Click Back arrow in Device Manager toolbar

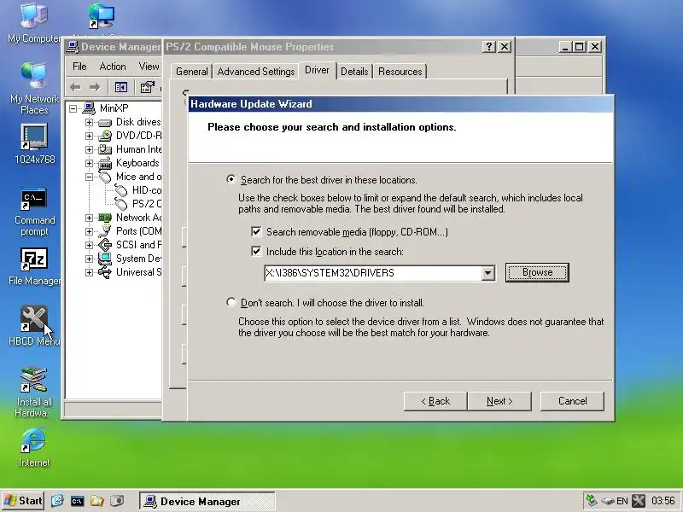75,88
